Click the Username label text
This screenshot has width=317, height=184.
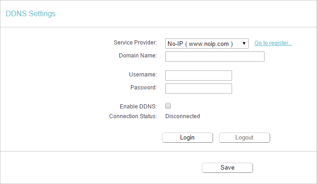pyautogui.click(x=143, y=75)
